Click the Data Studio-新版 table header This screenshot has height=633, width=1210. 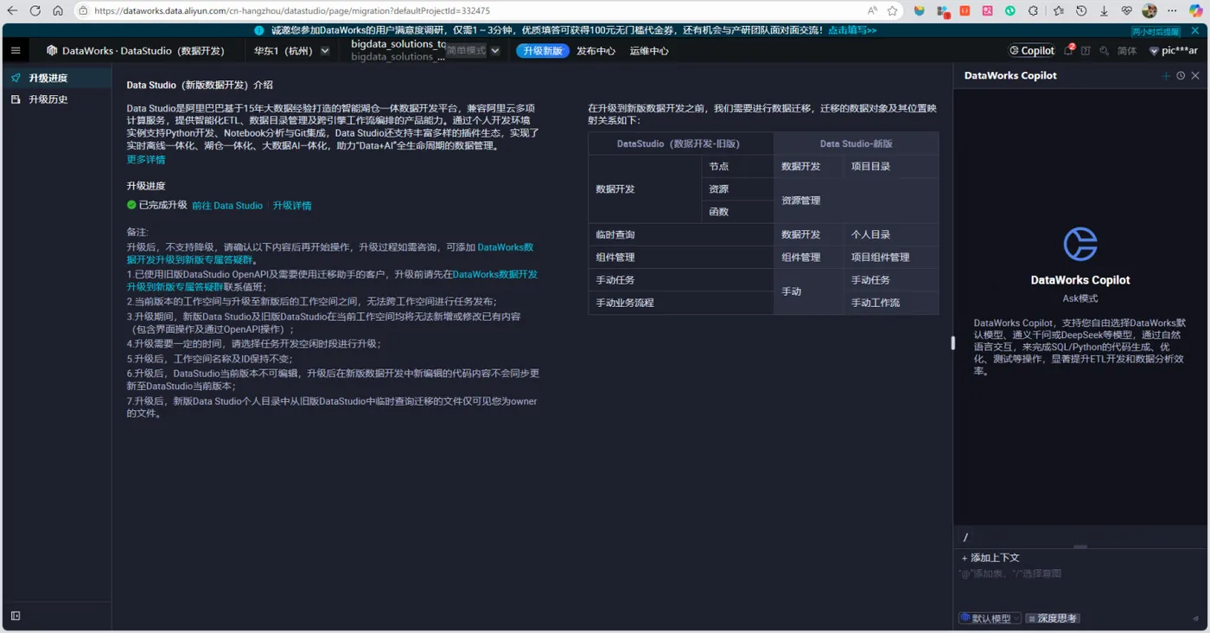856,144
